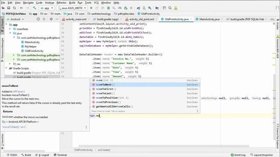
Task: Switch to MainActivity.java tab
Action: [x=209, y=19]
